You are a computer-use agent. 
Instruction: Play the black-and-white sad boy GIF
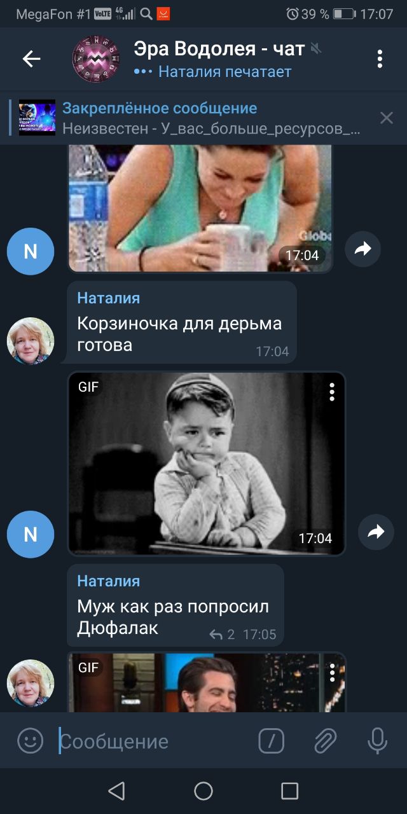click(207, 464)
